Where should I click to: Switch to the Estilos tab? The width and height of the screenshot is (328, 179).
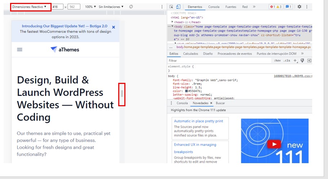click(174, 54)
